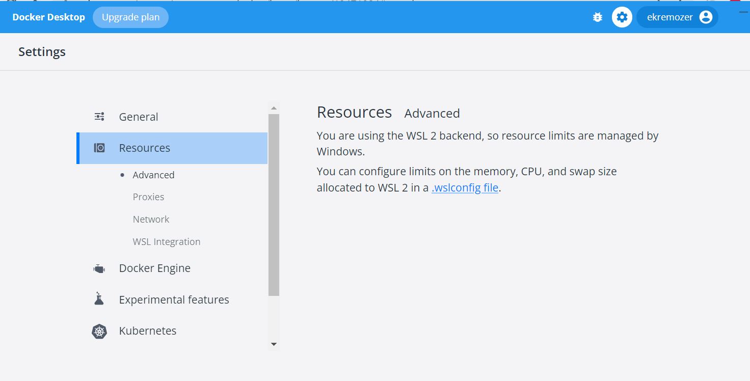This screenshot has width=750, height=381.
Task: Open WSL Integration settings
Action: tap(166, 242)
